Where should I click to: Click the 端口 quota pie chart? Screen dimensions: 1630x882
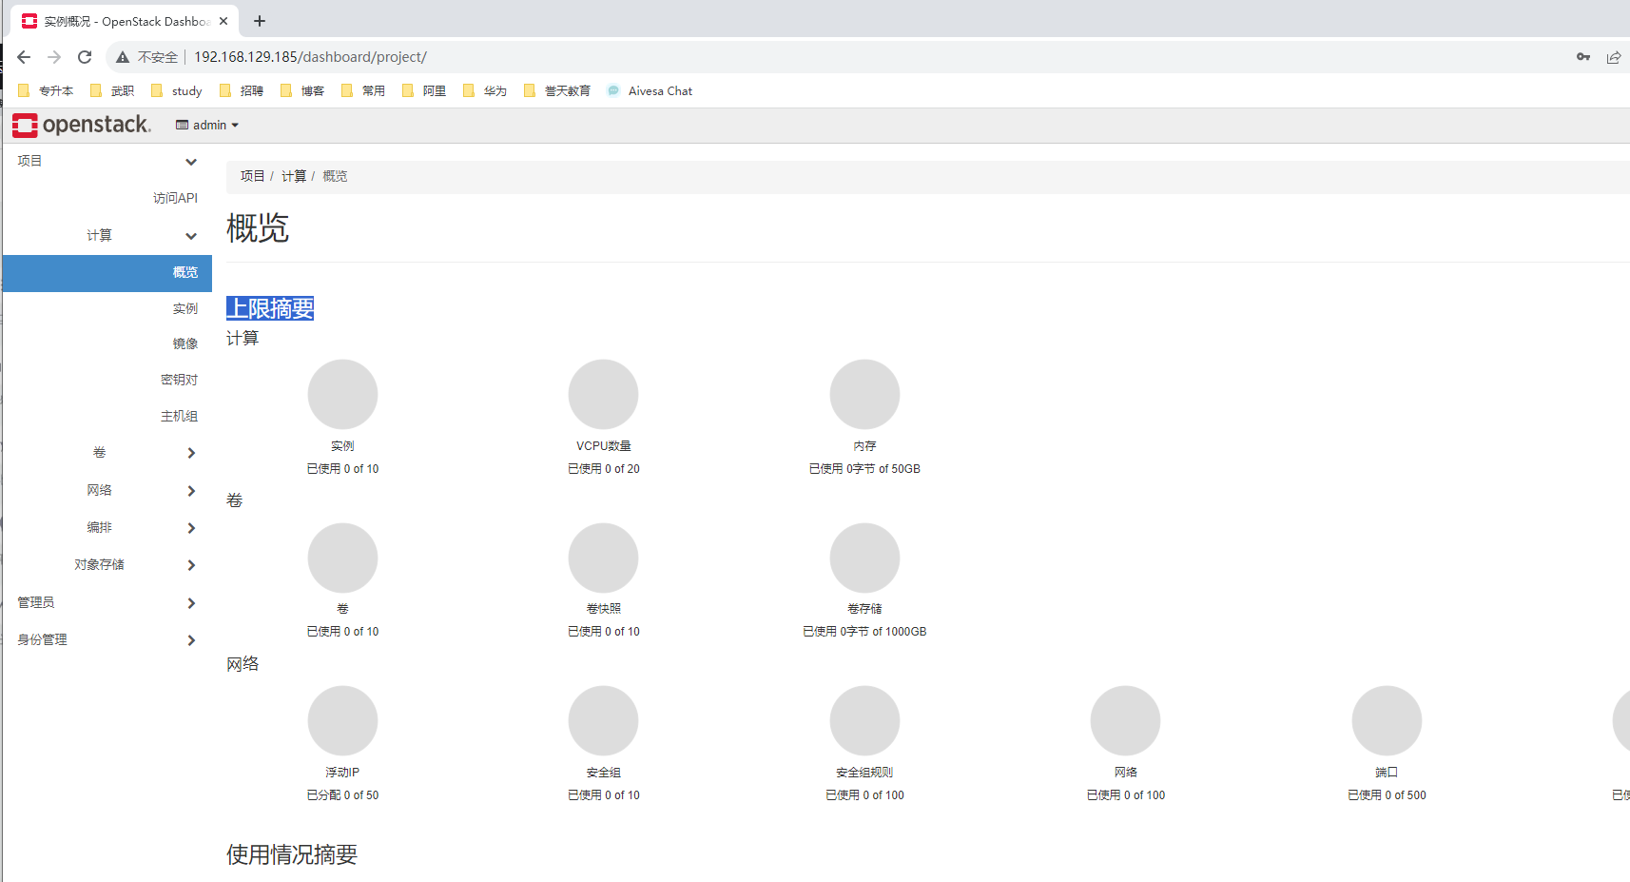pos(1387,720)
